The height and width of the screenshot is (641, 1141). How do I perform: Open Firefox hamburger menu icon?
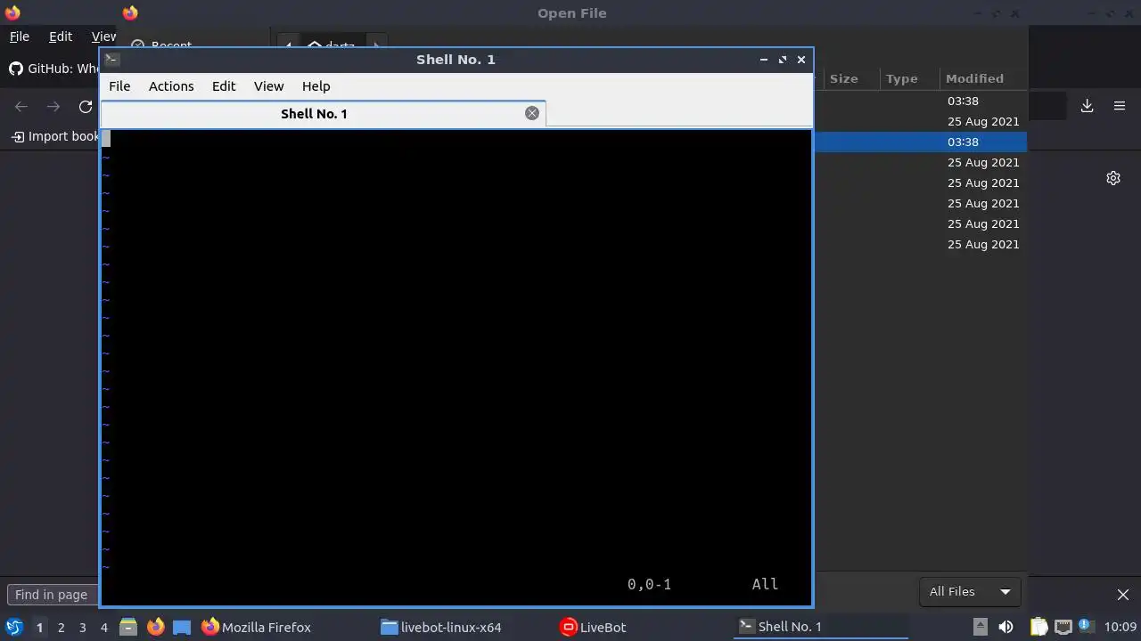tap(1120, 106)
